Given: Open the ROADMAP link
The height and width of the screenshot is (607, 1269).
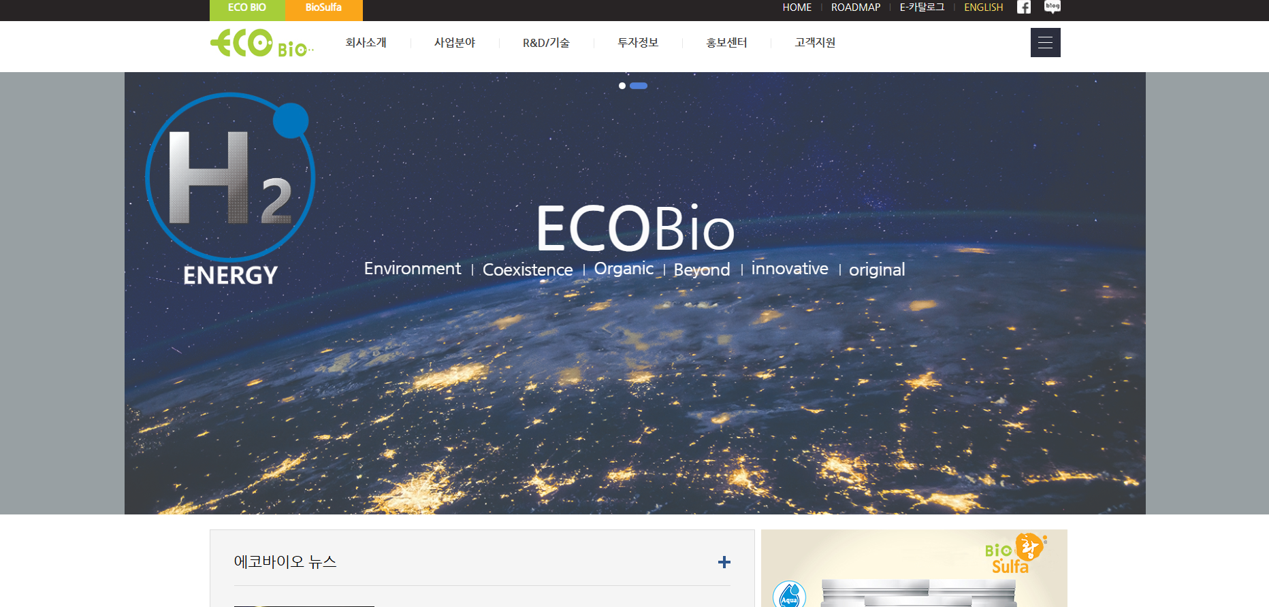Looking at the screenshot, I should [856, 7].
